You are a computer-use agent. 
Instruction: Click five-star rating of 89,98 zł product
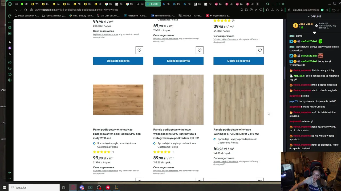pos(162,152)
